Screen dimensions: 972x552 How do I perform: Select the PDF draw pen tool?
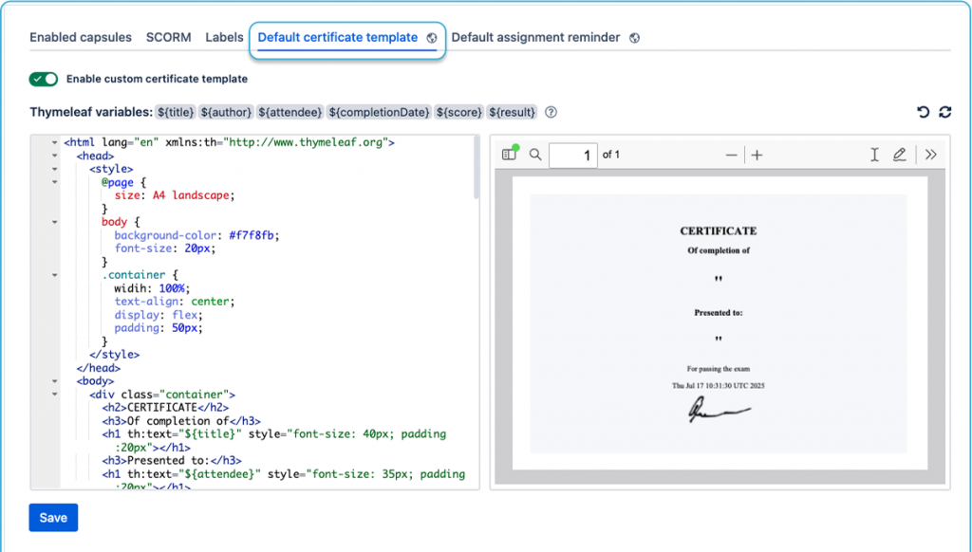point(899,155)
